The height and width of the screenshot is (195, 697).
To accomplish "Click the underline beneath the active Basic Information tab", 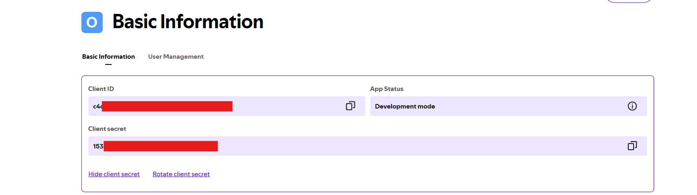I will [x=108, y=64].
